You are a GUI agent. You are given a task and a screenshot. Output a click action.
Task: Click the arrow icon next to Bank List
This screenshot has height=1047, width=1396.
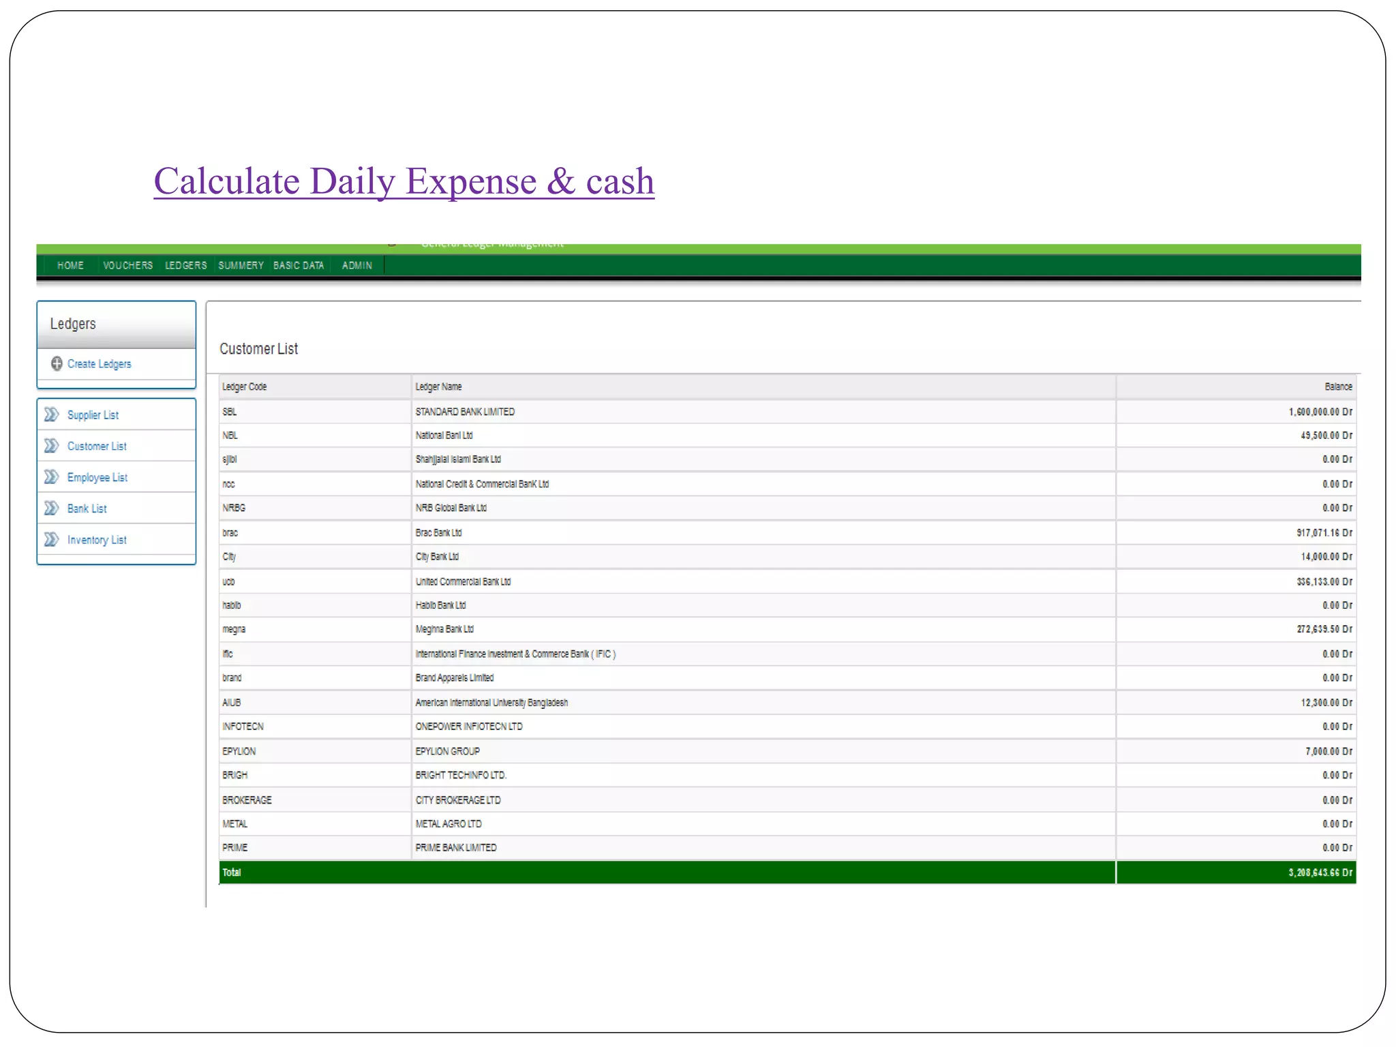(51, 509)
